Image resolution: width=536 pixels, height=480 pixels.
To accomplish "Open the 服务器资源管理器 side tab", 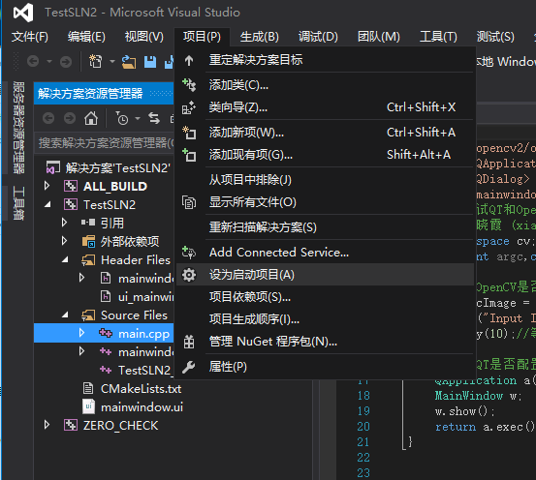I will tap(18, 128).
